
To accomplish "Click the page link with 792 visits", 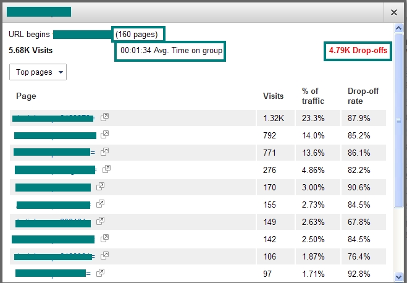I will click(54, 135).
